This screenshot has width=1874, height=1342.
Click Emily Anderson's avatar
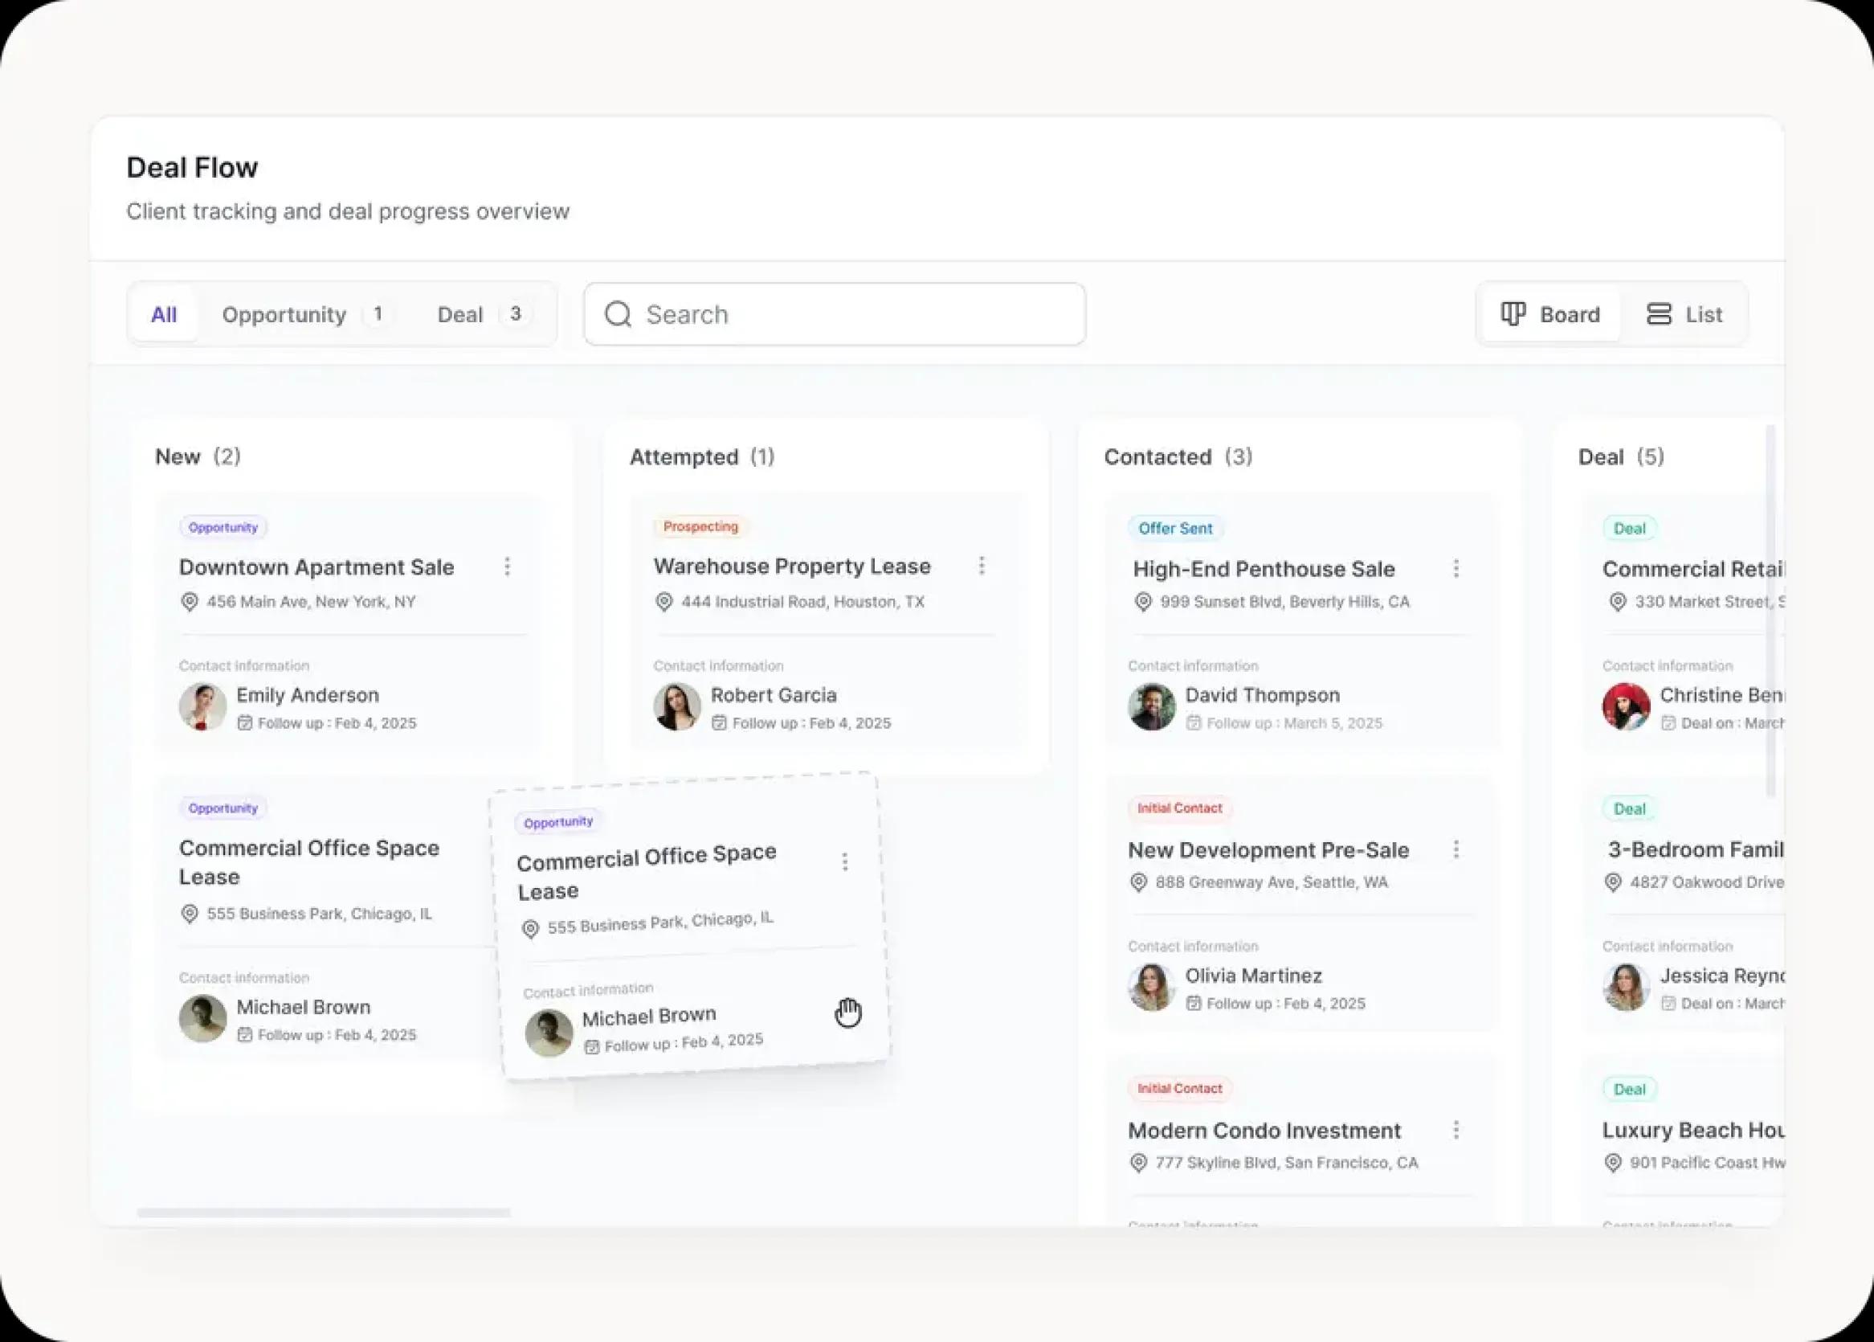(x=202, y=706)
